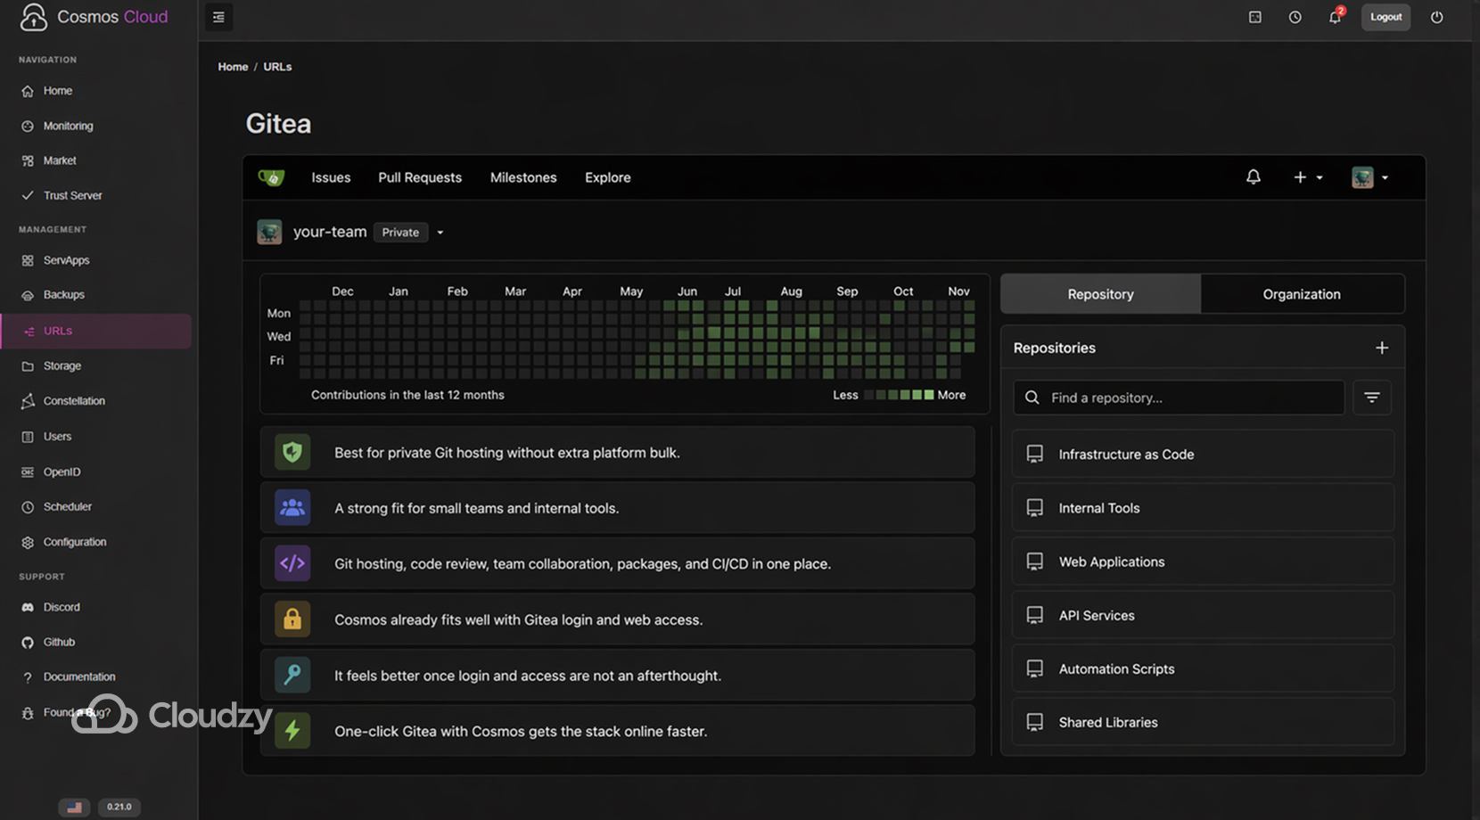The width and height of the screenshot is (1480, 820).
Task: Select Constellation from the navigation sidebar
Action: tap(74, 400)
